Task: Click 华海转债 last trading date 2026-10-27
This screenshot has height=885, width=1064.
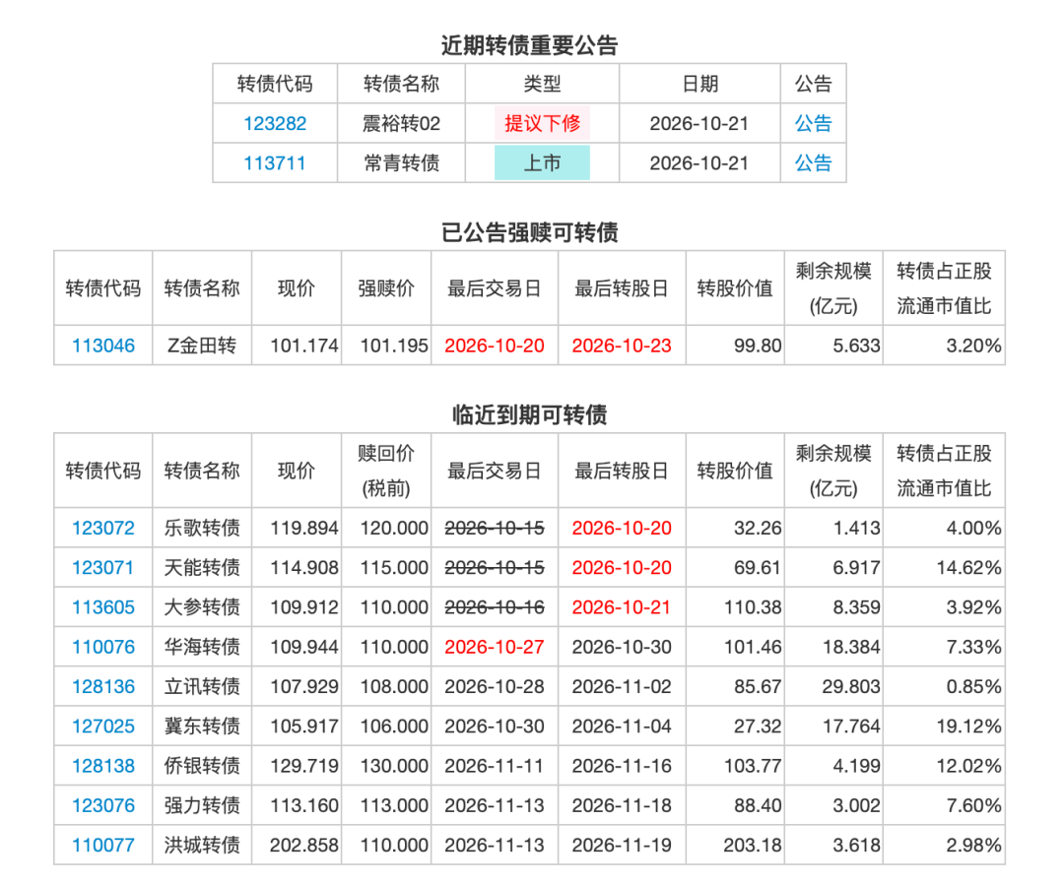Action: click(495, 647)
